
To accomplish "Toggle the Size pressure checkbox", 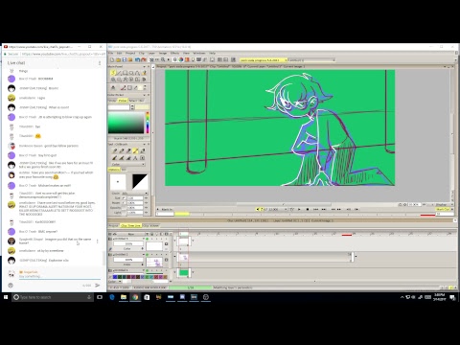I will 124,198.
